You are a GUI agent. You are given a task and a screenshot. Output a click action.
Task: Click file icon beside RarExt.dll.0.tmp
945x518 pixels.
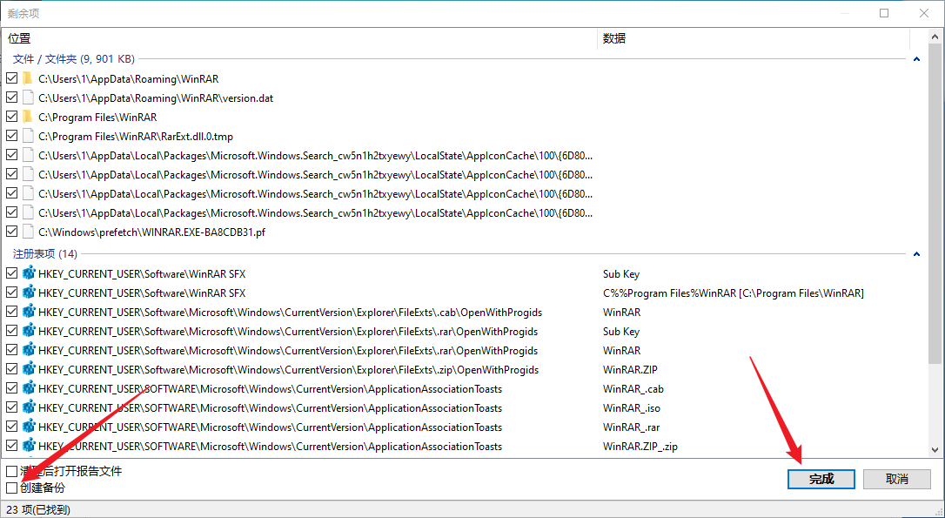pyautogui.click(x=28, y=137)
